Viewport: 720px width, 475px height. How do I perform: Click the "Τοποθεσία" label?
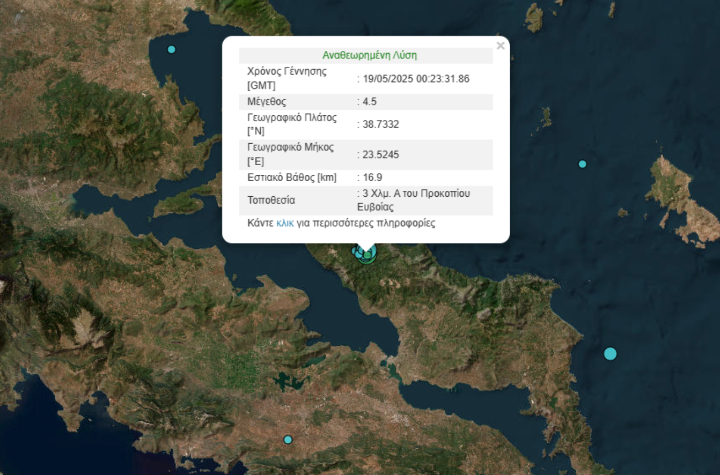pyautogui.click(x=271, y=201)
